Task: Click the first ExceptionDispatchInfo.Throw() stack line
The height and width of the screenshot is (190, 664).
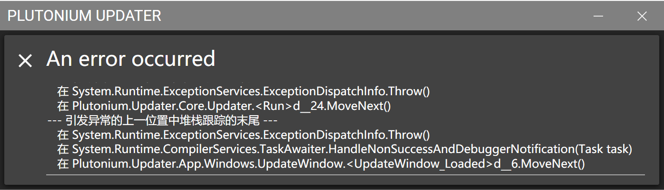Action: click(x=243, y=91)
